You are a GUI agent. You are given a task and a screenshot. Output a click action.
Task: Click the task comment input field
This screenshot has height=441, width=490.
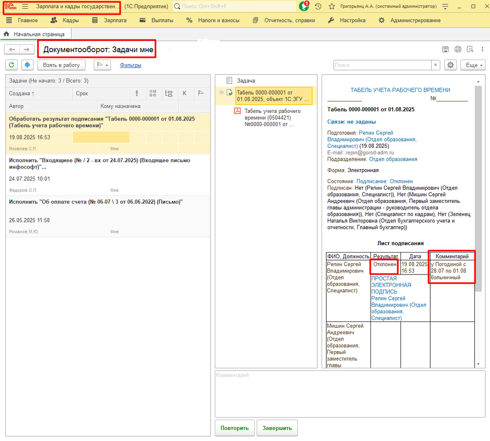pyautogui.click(x=349, y=393)
